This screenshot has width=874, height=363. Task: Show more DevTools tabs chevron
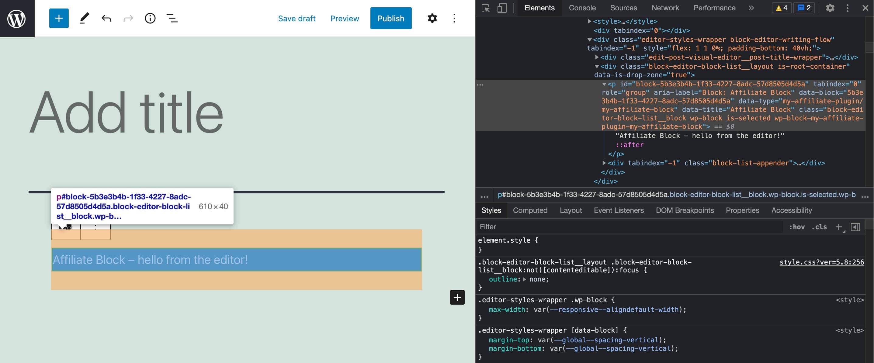click(x=751, y=8)
